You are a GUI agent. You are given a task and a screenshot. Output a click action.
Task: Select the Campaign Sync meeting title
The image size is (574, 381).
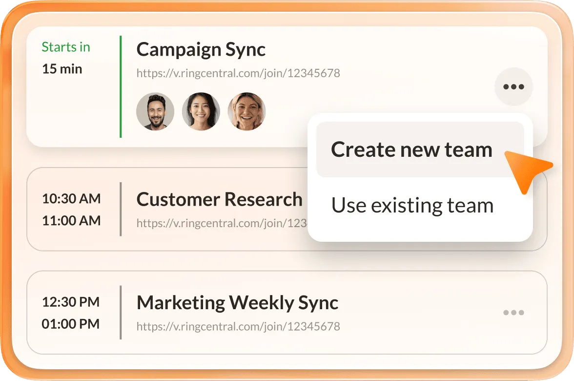click(x=201, y=49)
